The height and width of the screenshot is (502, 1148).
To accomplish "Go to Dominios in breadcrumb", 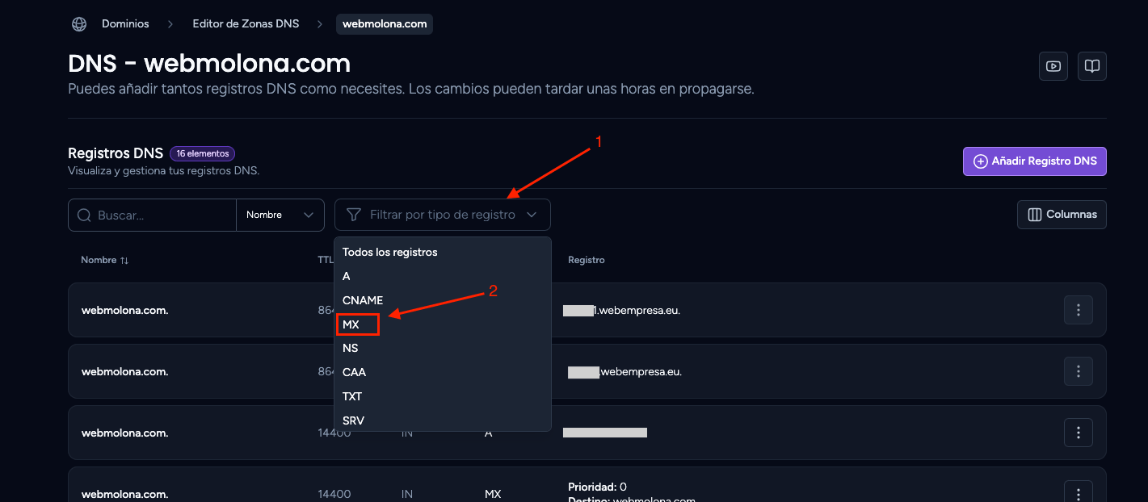I will (125, 24).
